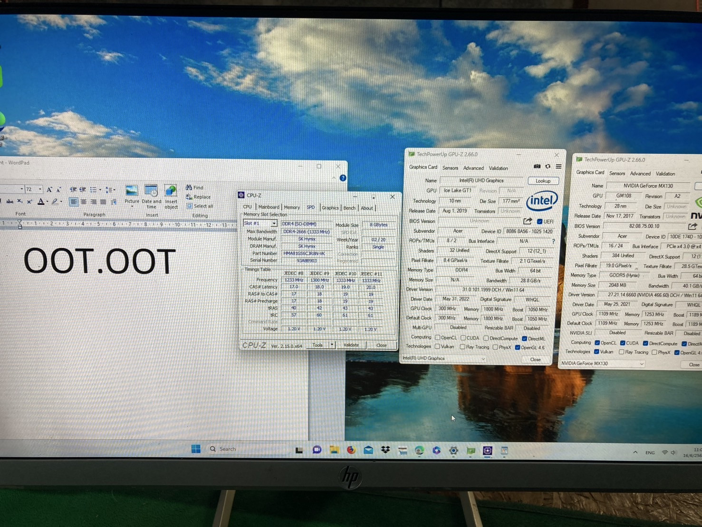Toggle UEFI checkbox in Intel GPU-Z
The height and width of the screenshot is (527, 702).
tap(539, 222)
